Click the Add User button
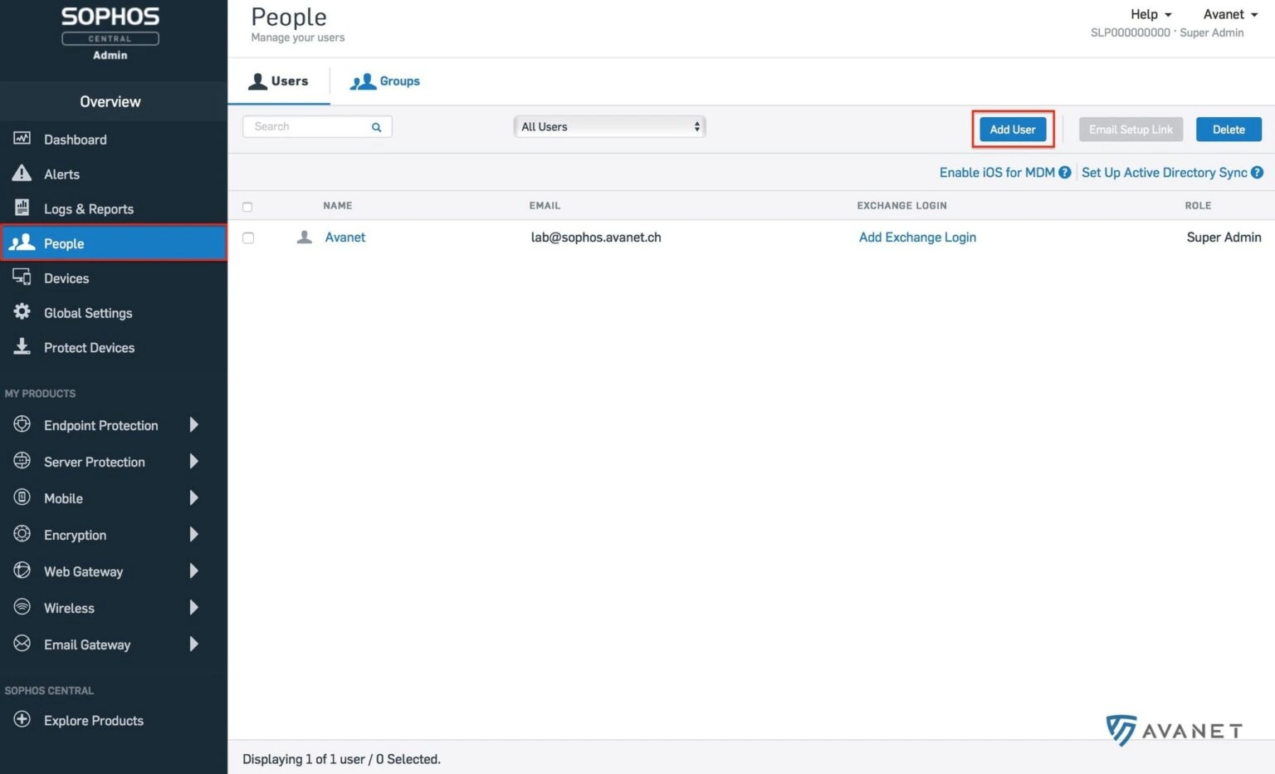Image resolution: width=1275 pixels, height=774 pixels. coord(1012,130)
